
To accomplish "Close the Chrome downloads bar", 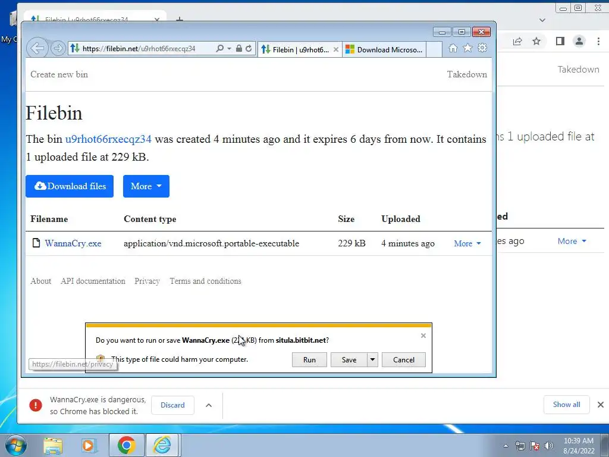I will [601, 405].
